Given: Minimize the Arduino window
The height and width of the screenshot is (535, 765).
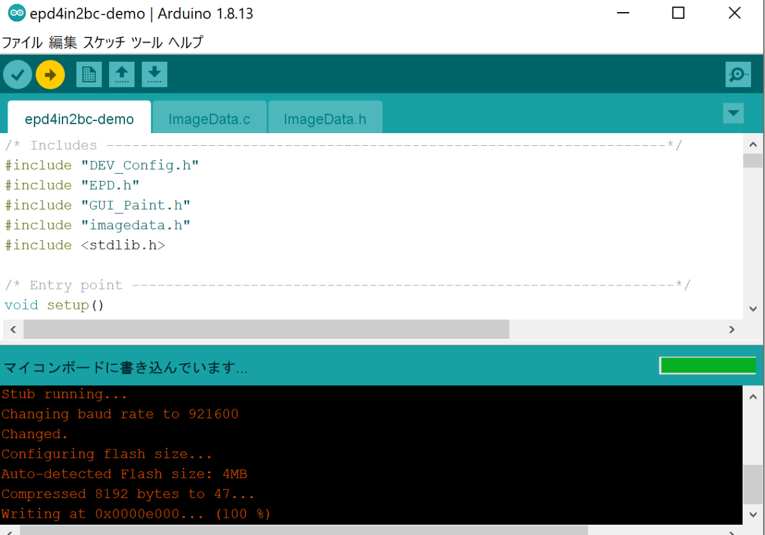Looking at the screenshot, I should (622, 13).
